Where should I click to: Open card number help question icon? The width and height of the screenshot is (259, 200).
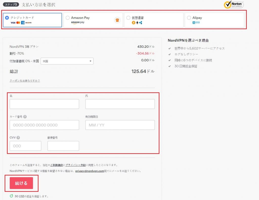[x=25, y=117]
